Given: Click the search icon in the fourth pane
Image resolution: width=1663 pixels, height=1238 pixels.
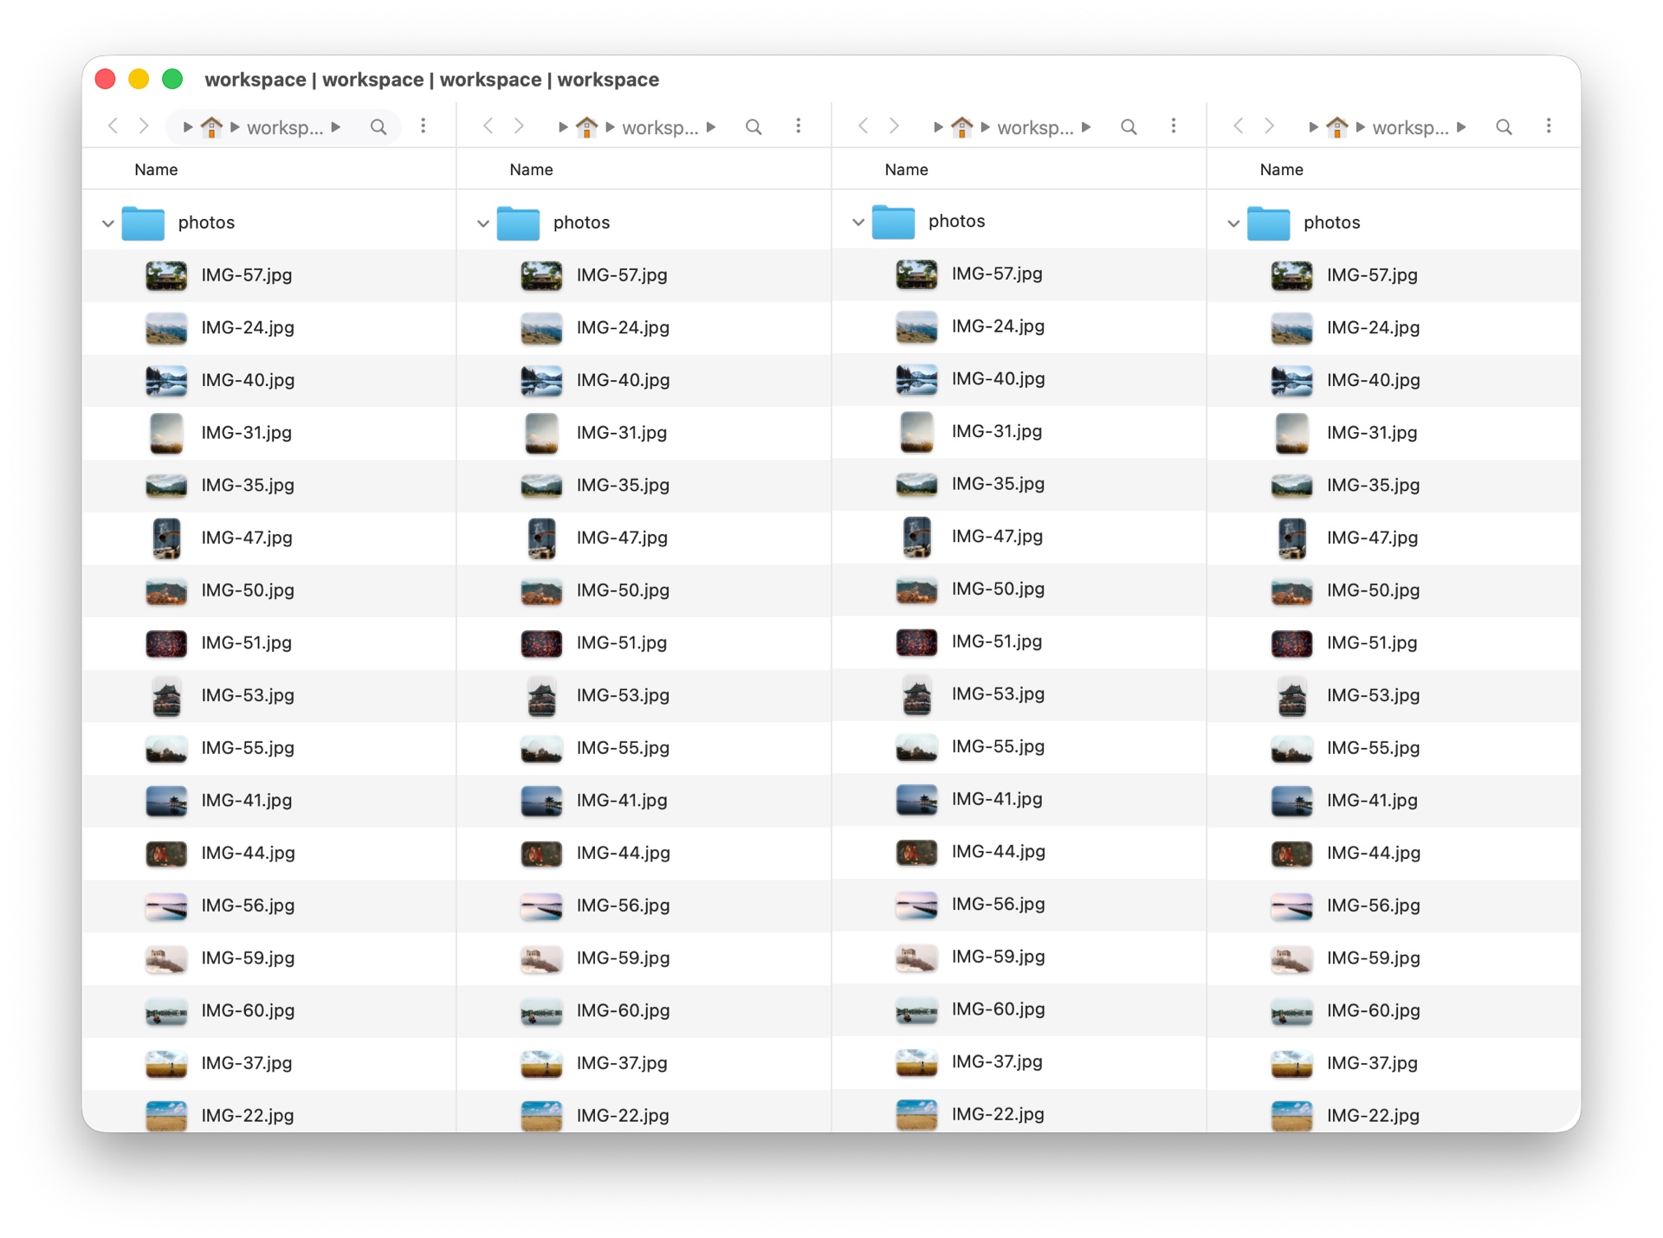Looking at the screenshot, I should point(1504,126).
